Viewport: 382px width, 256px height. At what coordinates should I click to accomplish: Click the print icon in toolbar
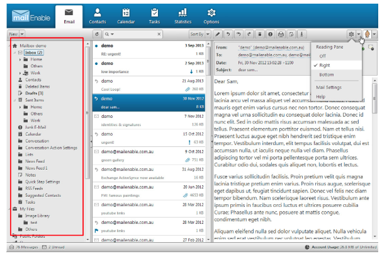coord(281,33)
